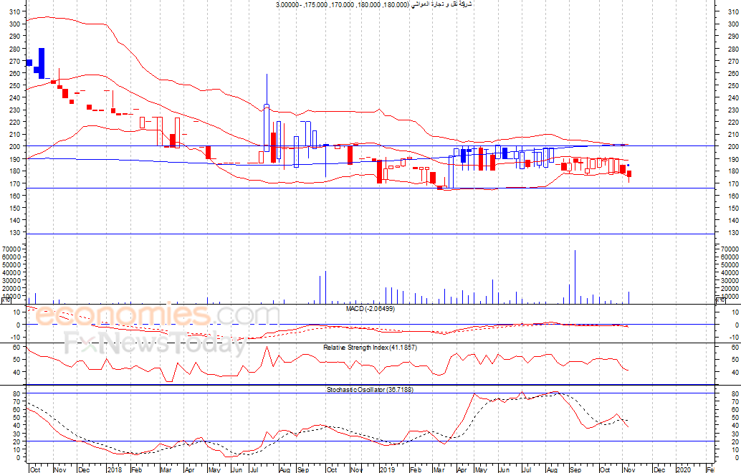Click the MACD (-2.06499) indicator label

[370, 309]
